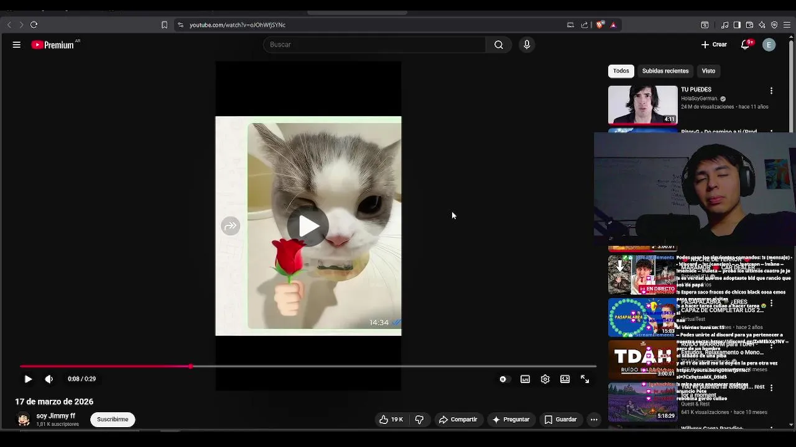The width and height of the screenshot is (796, 447).
Task: Open more actions three-dot menu below video
Action: 594,420
